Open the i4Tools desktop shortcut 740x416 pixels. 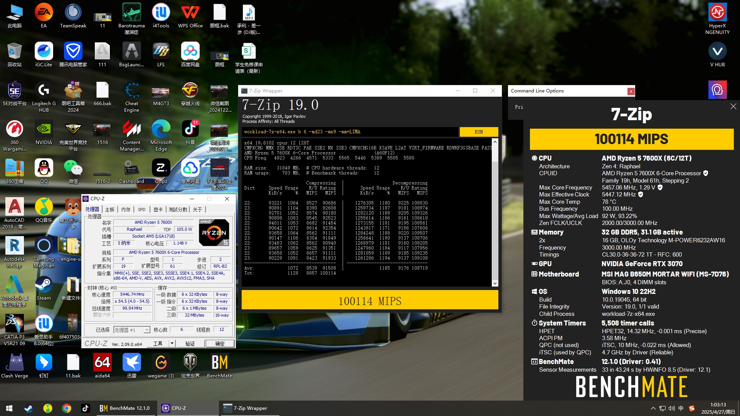pyautogui.click(x=161, y=16)
